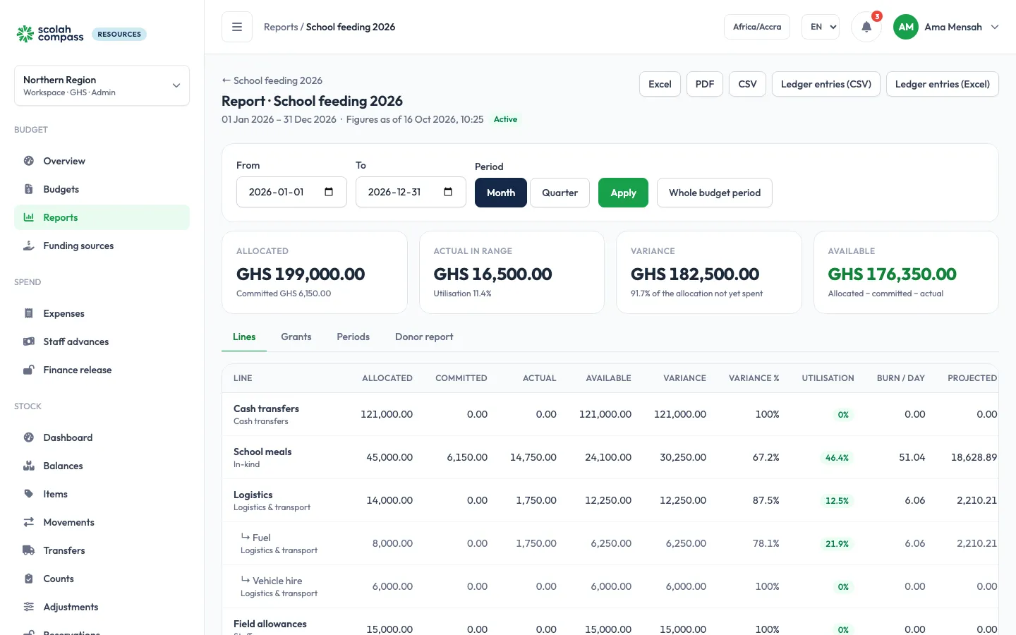This screenshot has width=1016, height=635.
Task: Click the From date input field
Action: (291, 192)
